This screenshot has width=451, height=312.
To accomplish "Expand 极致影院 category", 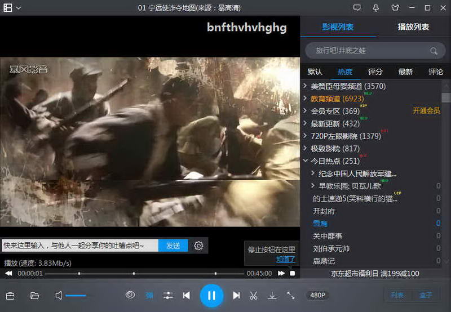I will coord(305,148).
